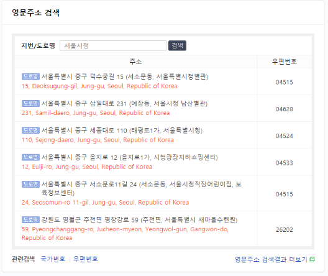
Task: Select English address 12, Eulji-ro, Jung-gu
Action: tap(87, 167)
